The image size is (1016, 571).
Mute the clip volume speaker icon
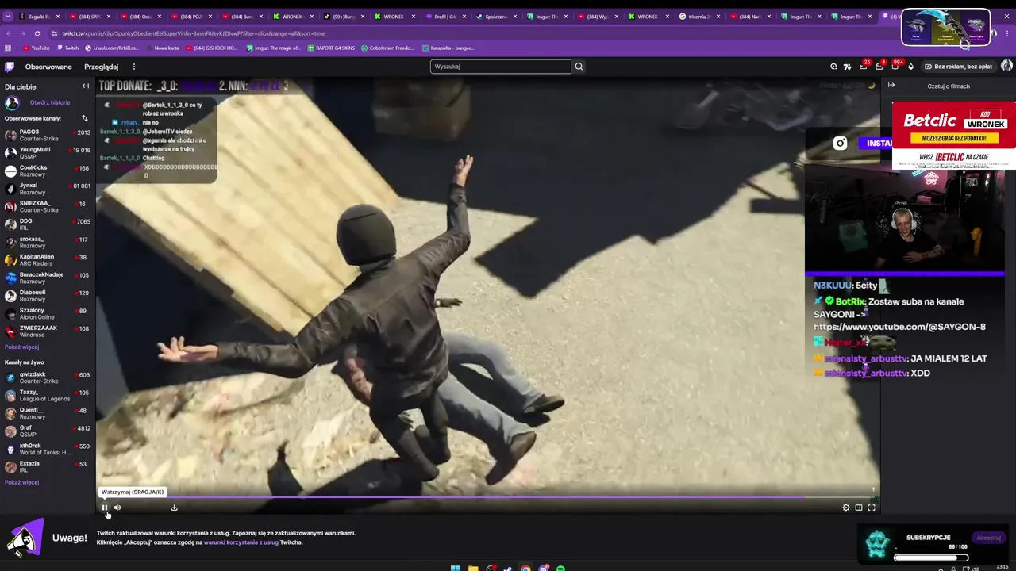(117, 508)
